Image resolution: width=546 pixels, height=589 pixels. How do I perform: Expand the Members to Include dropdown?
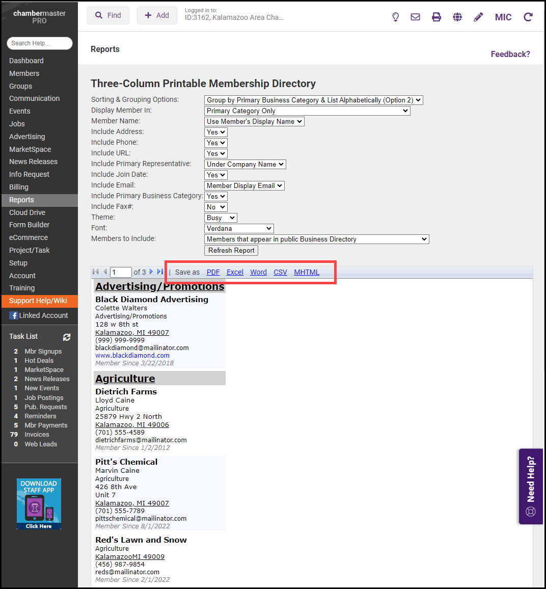pos(316,239)
